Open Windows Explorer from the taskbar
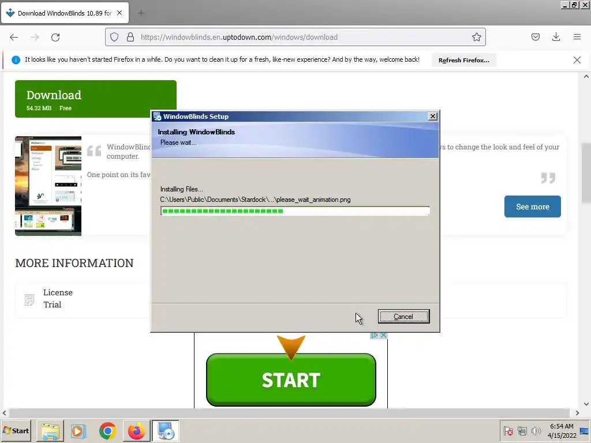Viewport: 591px width, 443px height. pos(50,431)
